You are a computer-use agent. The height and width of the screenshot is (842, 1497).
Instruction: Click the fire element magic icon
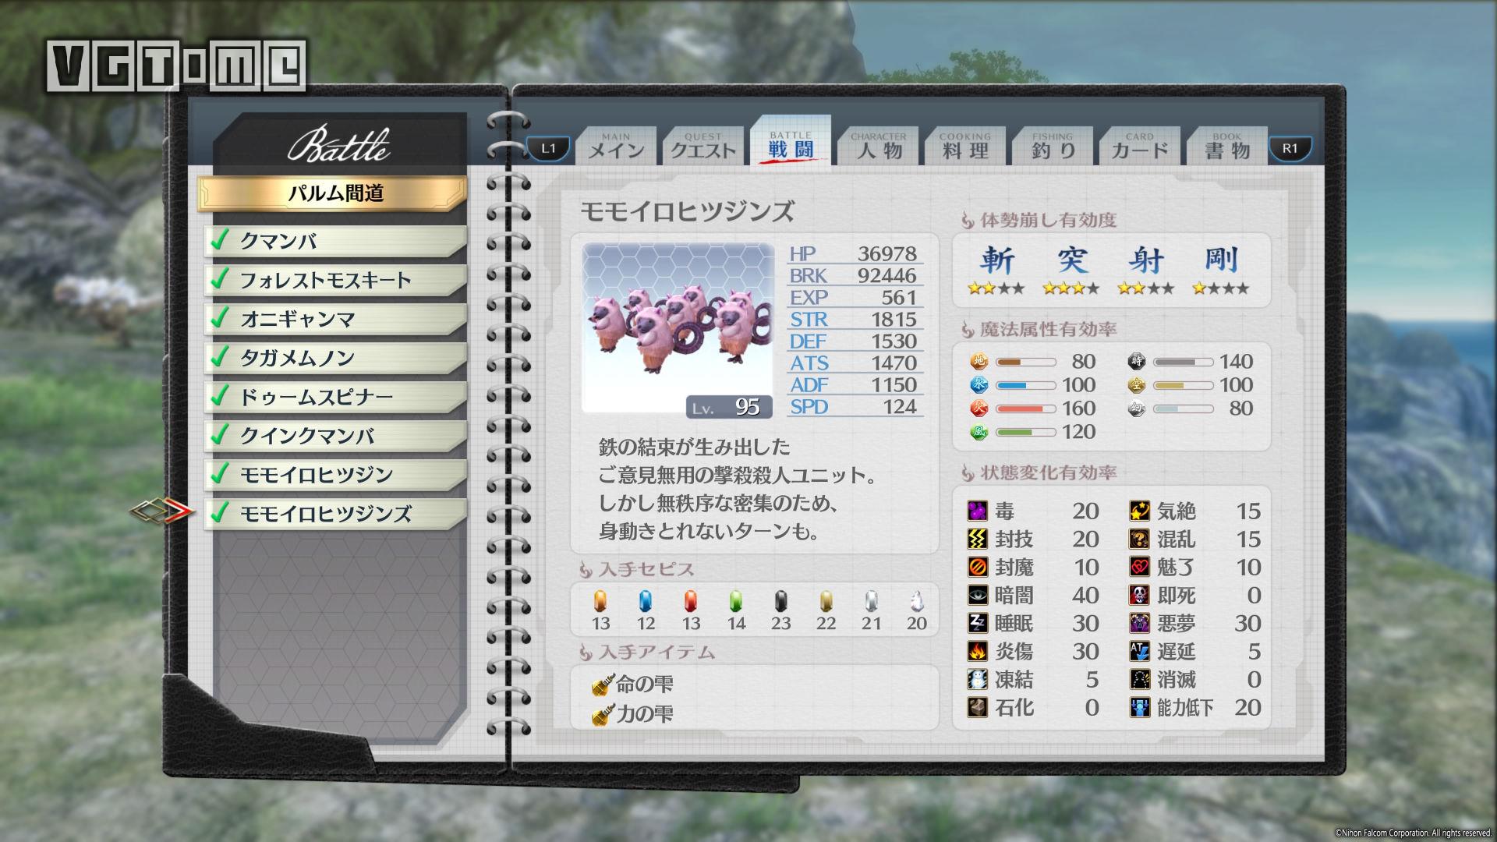tap(979, 409)
